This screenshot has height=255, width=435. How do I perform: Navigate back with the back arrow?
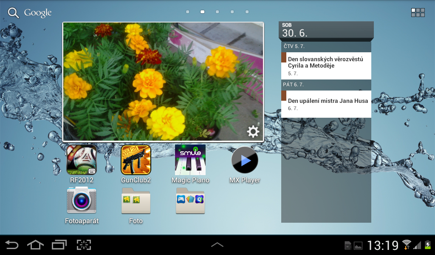pyautogui.click(x=12, y=245)
